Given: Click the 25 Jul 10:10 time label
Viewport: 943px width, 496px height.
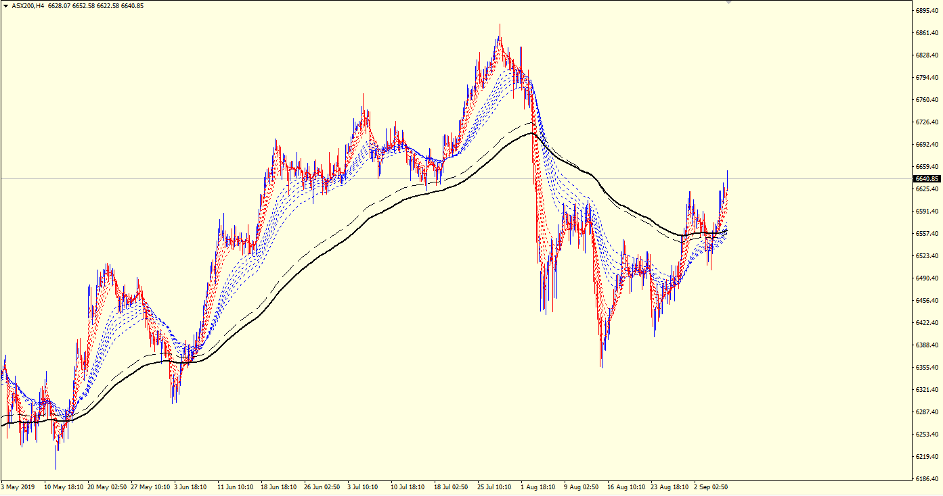Looking at the screenshot, I should 494,487.
